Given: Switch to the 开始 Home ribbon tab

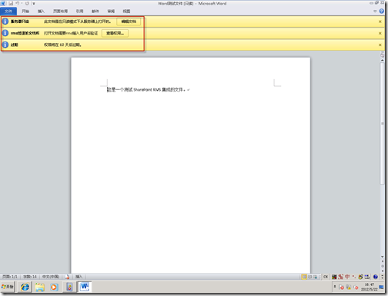Looking at the screenshot, I should pyautogui.click(x=25, y=12).
